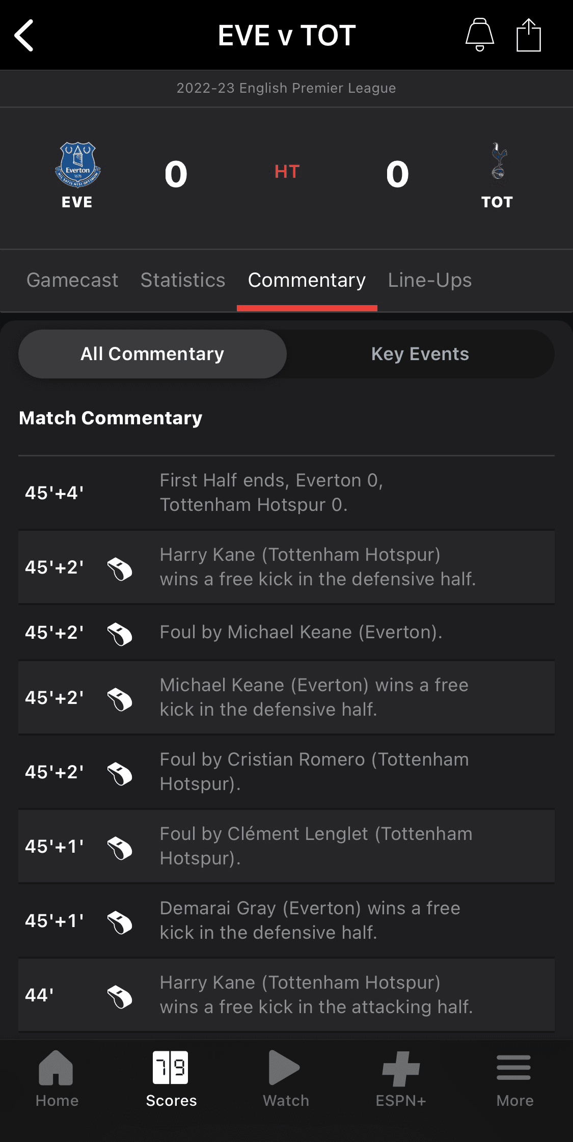Switch to the Statistics tab
Viewport: 573px width, 1142px height.
point(183,280)
